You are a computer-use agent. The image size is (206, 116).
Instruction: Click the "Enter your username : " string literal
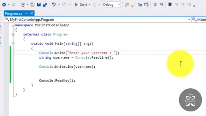coord(91,53)
